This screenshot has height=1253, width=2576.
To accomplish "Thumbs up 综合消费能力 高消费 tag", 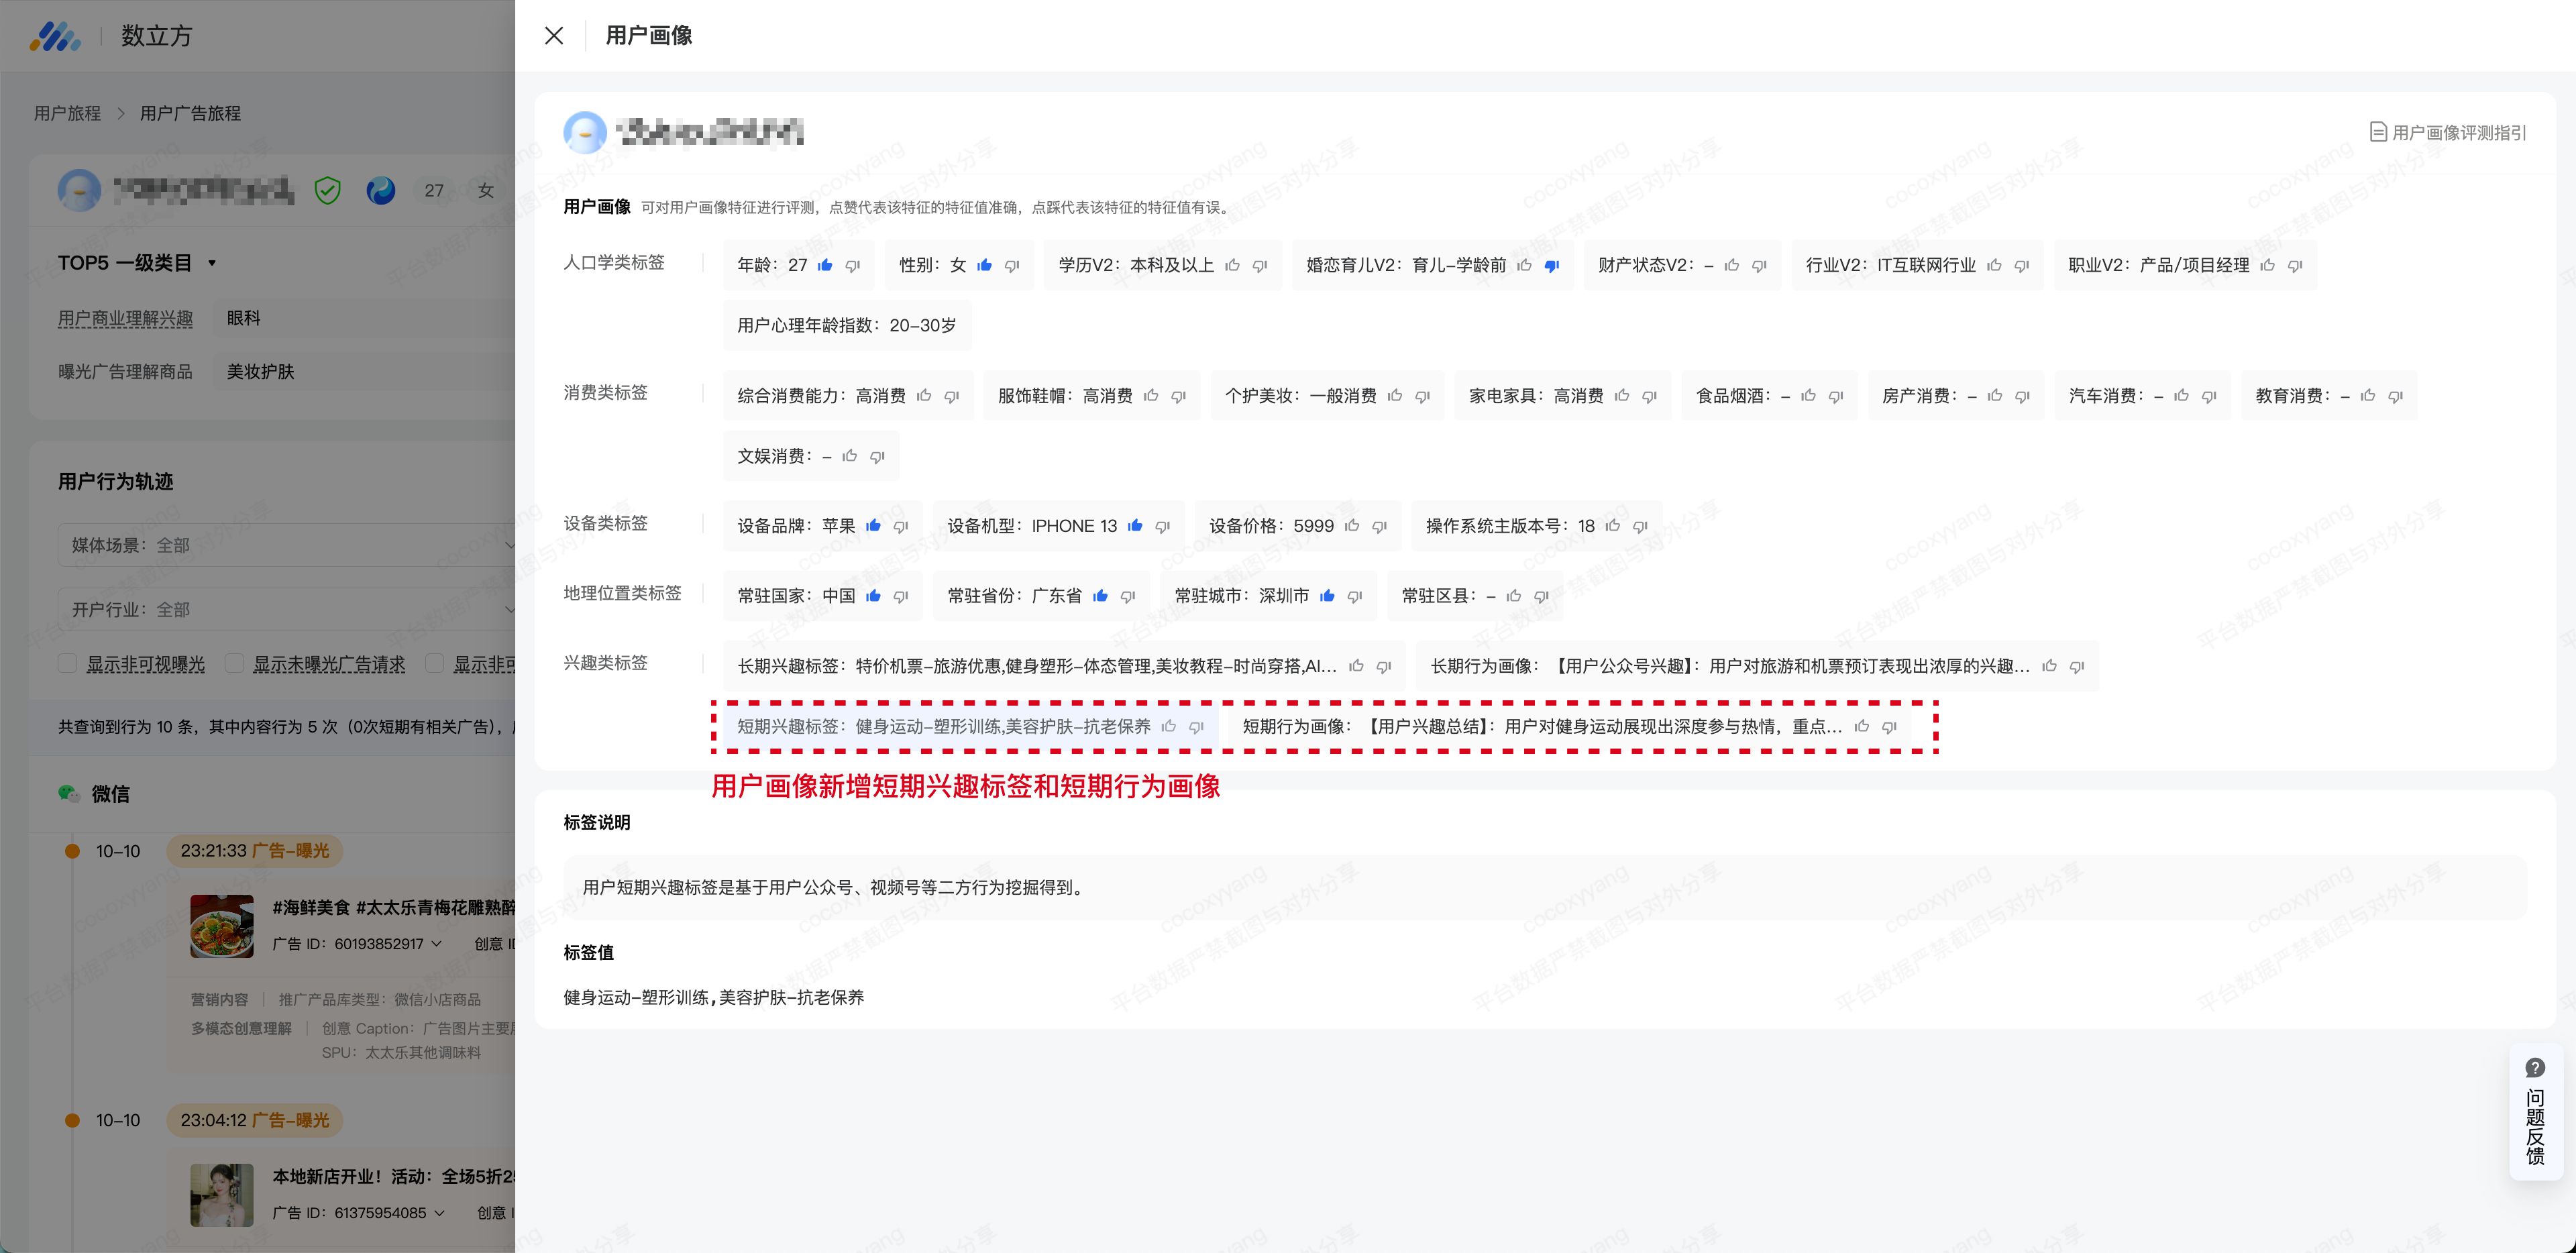I will [924, 396].
